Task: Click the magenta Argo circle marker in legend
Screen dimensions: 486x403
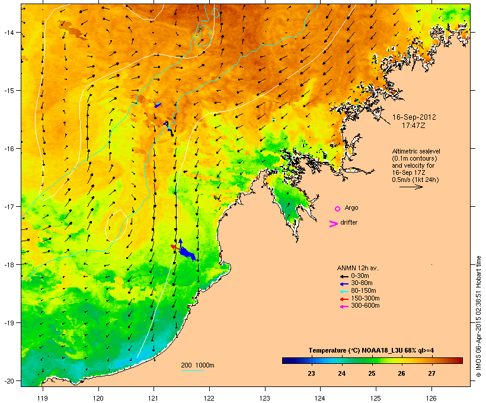Action: 338,209
